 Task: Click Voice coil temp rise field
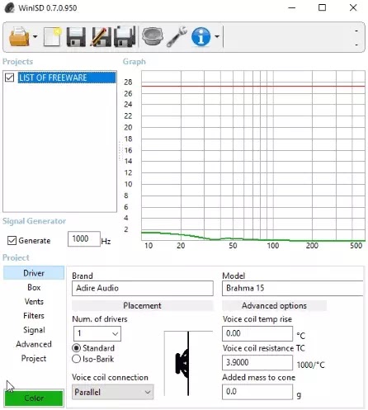tap(257, 333)
